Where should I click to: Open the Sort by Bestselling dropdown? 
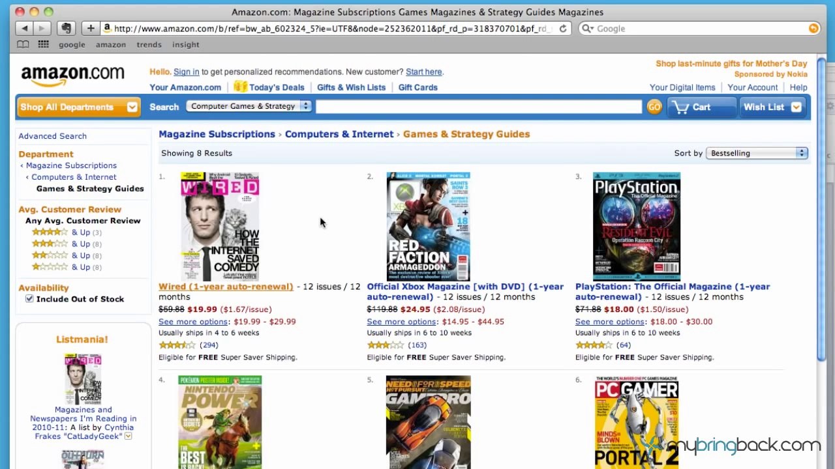pos(757,153)
